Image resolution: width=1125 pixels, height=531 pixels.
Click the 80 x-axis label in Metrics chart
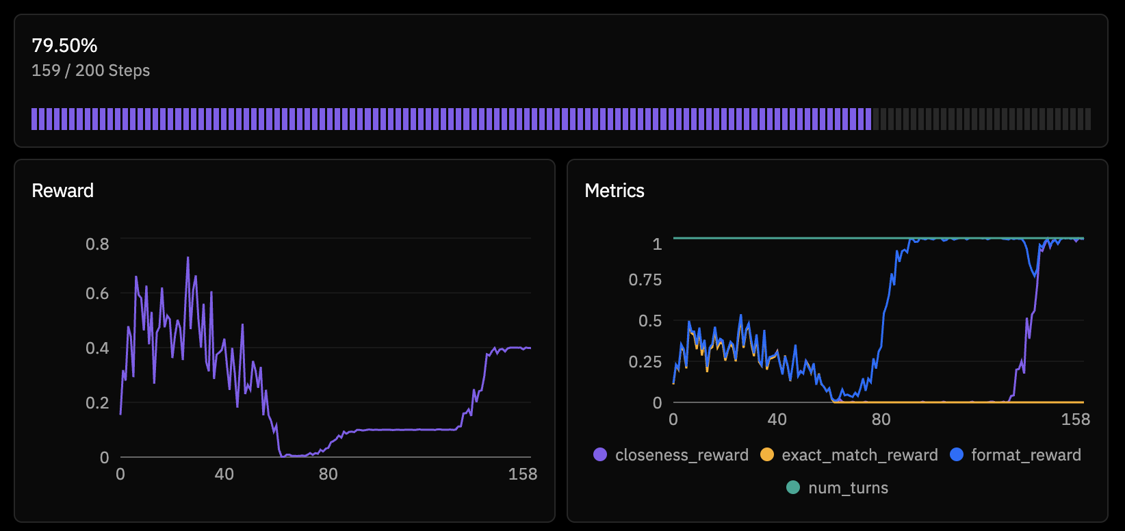[881, 419]
